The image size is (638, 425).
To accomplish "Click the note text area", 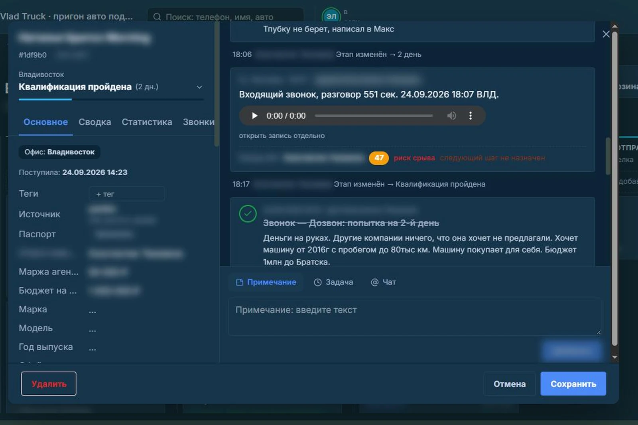I will 415,317.
